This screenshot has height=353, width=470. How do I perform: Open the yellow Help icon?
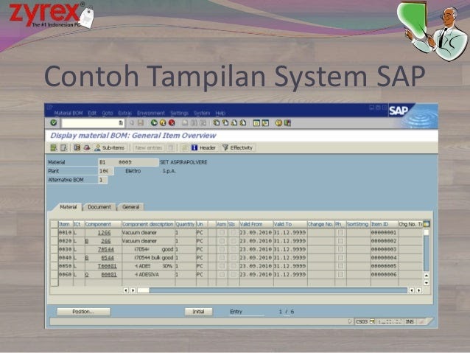[x=278, y=122]
